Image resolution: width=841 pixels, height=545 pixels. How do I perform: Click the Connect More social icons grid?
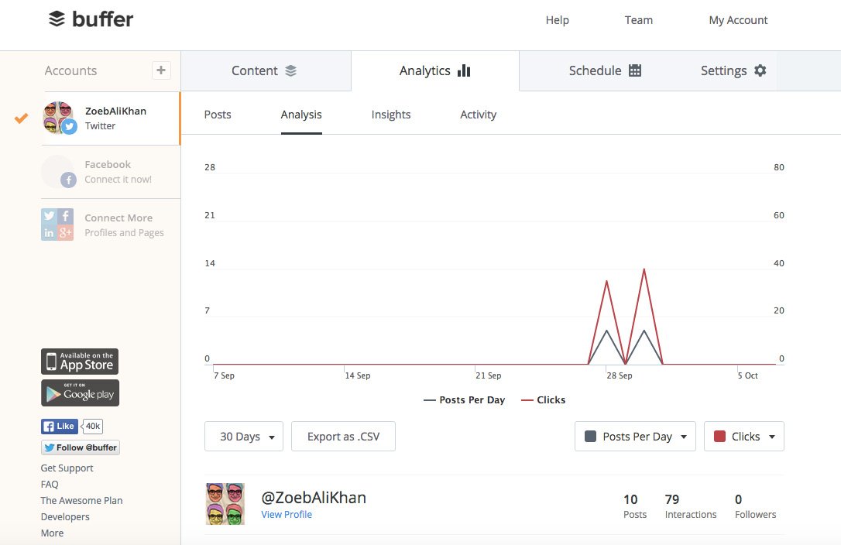coord(57,225)
